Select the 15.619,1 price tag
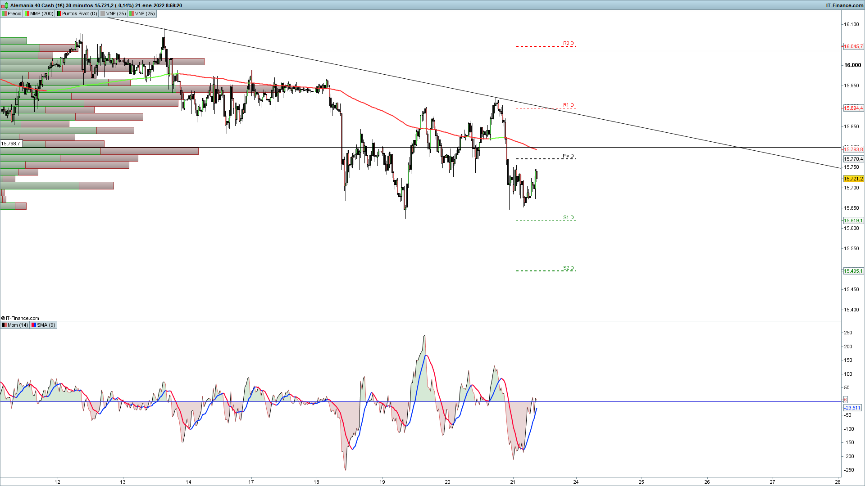Image resolution: width=865 pixels, height=486 pixels. [x=853, y=220]
